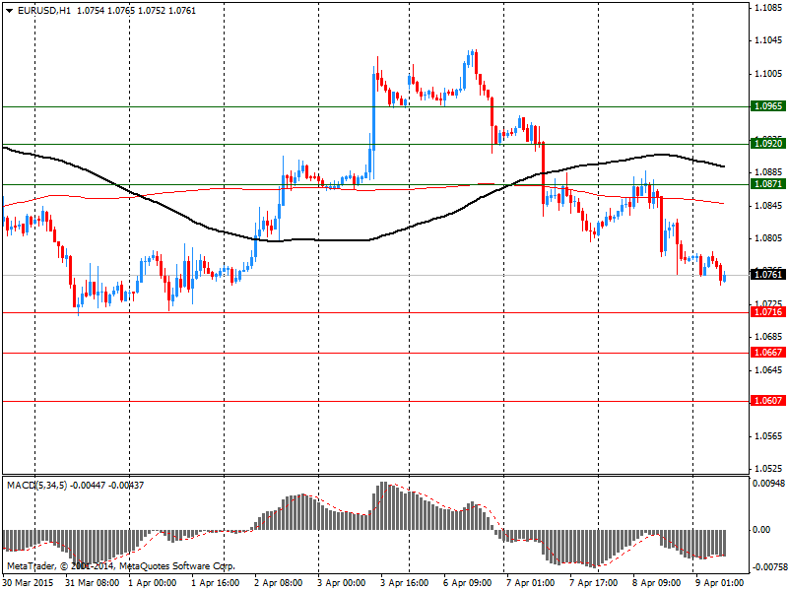Click the 2 Apr 08:00 time label
Viewport: 788px width, 591px height.
[279, 582]
